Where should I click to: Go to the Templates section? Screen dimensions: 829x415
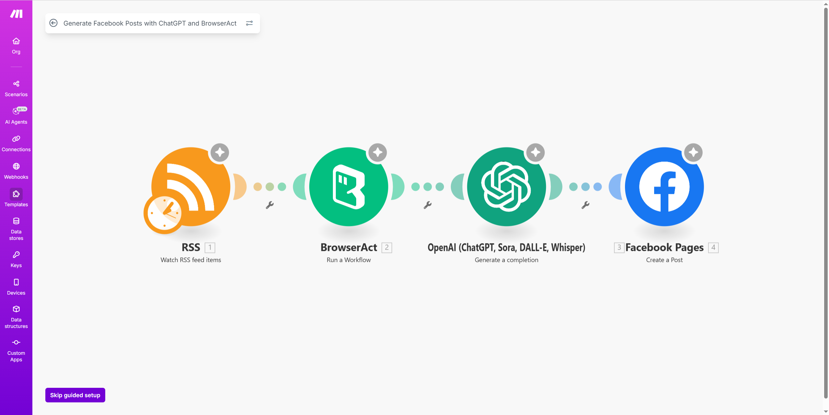[16, 198]
